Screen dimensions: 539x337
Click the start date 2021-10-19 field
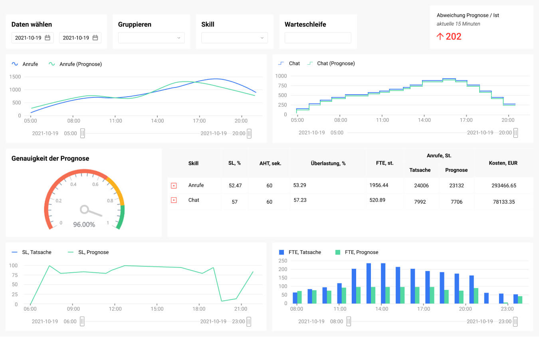click(x=32, y=38)
